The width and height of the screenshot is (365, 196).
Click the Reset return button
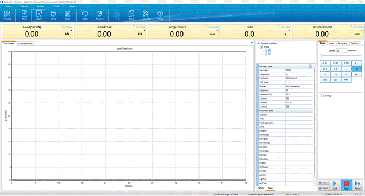(358, 185)
